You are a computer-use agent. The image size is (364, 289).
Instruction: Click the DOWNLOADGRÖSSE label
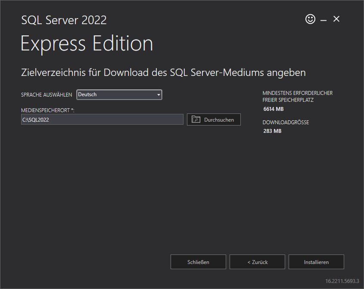[286, 123]
